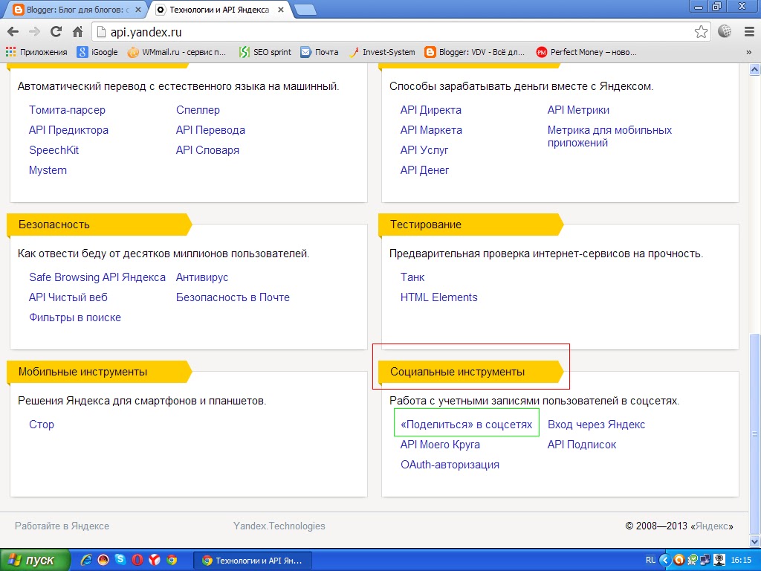Open the WMmail.ru bookmark
The height and width of the screenshot is (571, 761).
coord(177,52)
